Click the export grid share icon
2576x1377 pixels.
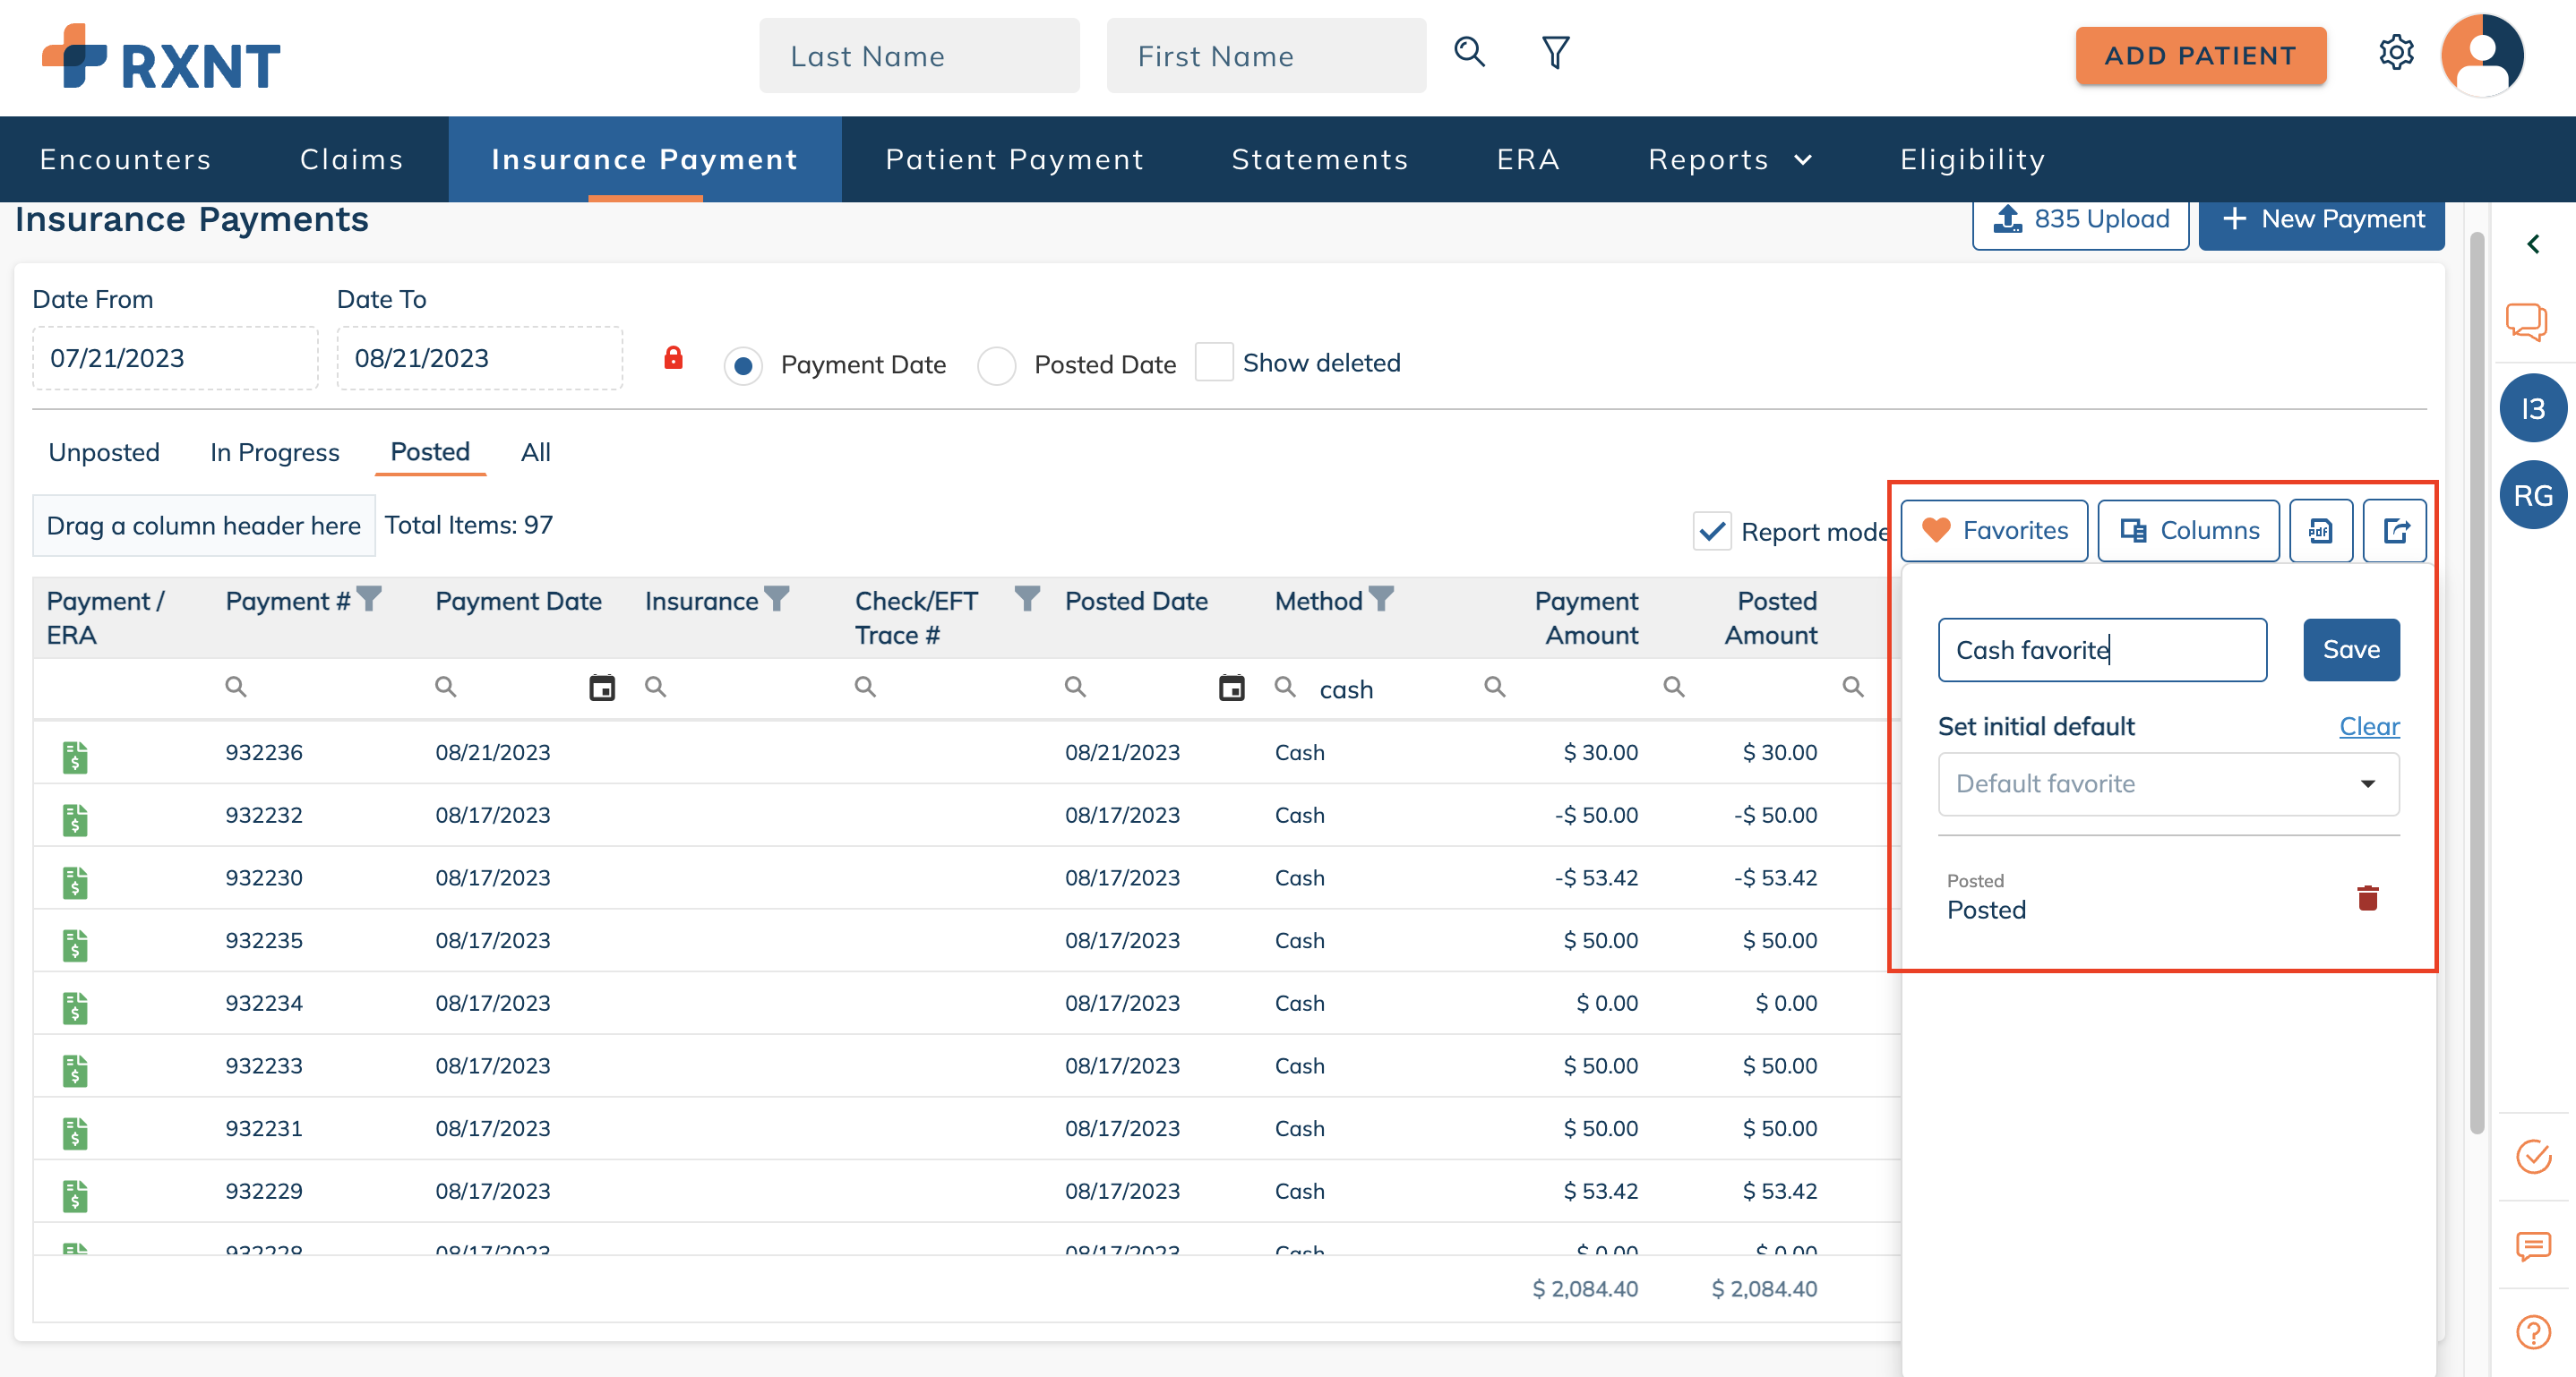click(x=2395, y=531)
